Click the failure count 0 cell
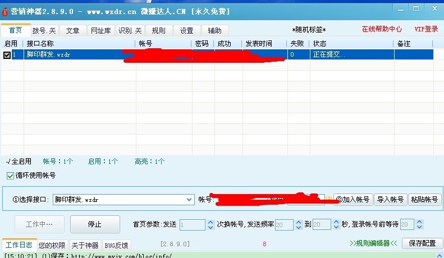This screenshot has height=258, width=444. 299,54
